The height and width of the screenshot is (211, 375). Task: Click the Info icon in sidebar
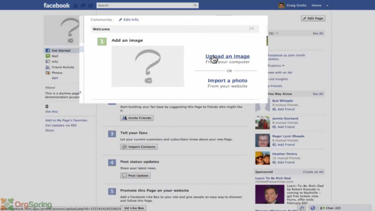click(x=48, y=62)
